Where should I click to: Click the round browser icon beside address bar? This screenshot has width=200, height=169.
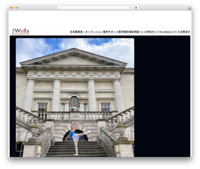(x=136, y=8)
